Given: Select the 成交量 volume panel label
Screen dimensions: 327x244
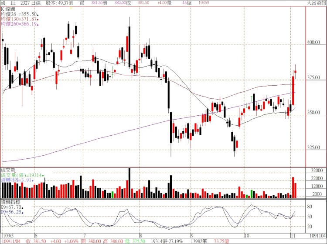Looking at the screenshot, I should coord(7,170).
